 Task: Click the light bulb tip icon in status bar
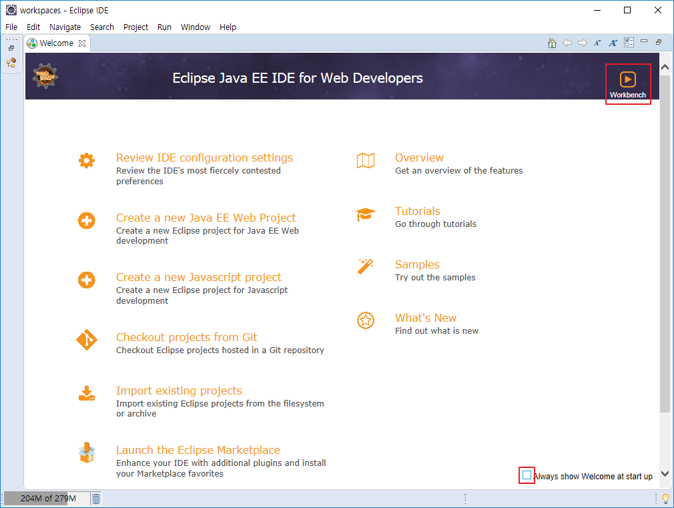point(665,499)
